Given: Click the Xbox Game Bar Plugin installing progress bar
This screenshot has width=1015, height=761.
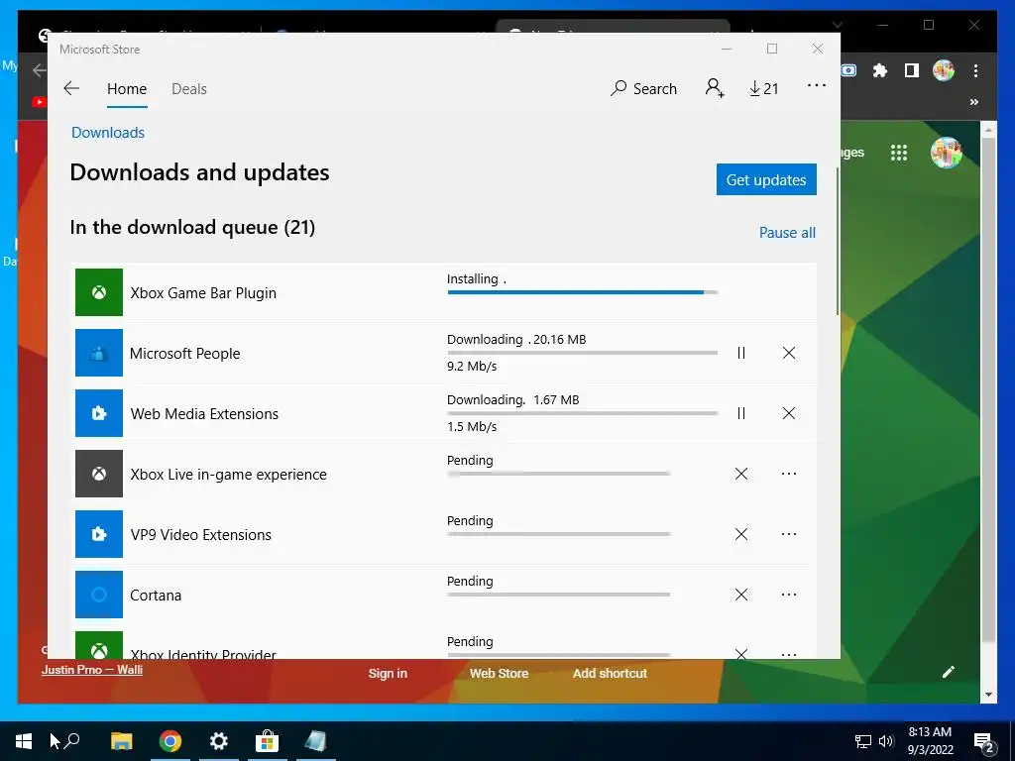Looking at the screenshot, I should pos(583,292).
